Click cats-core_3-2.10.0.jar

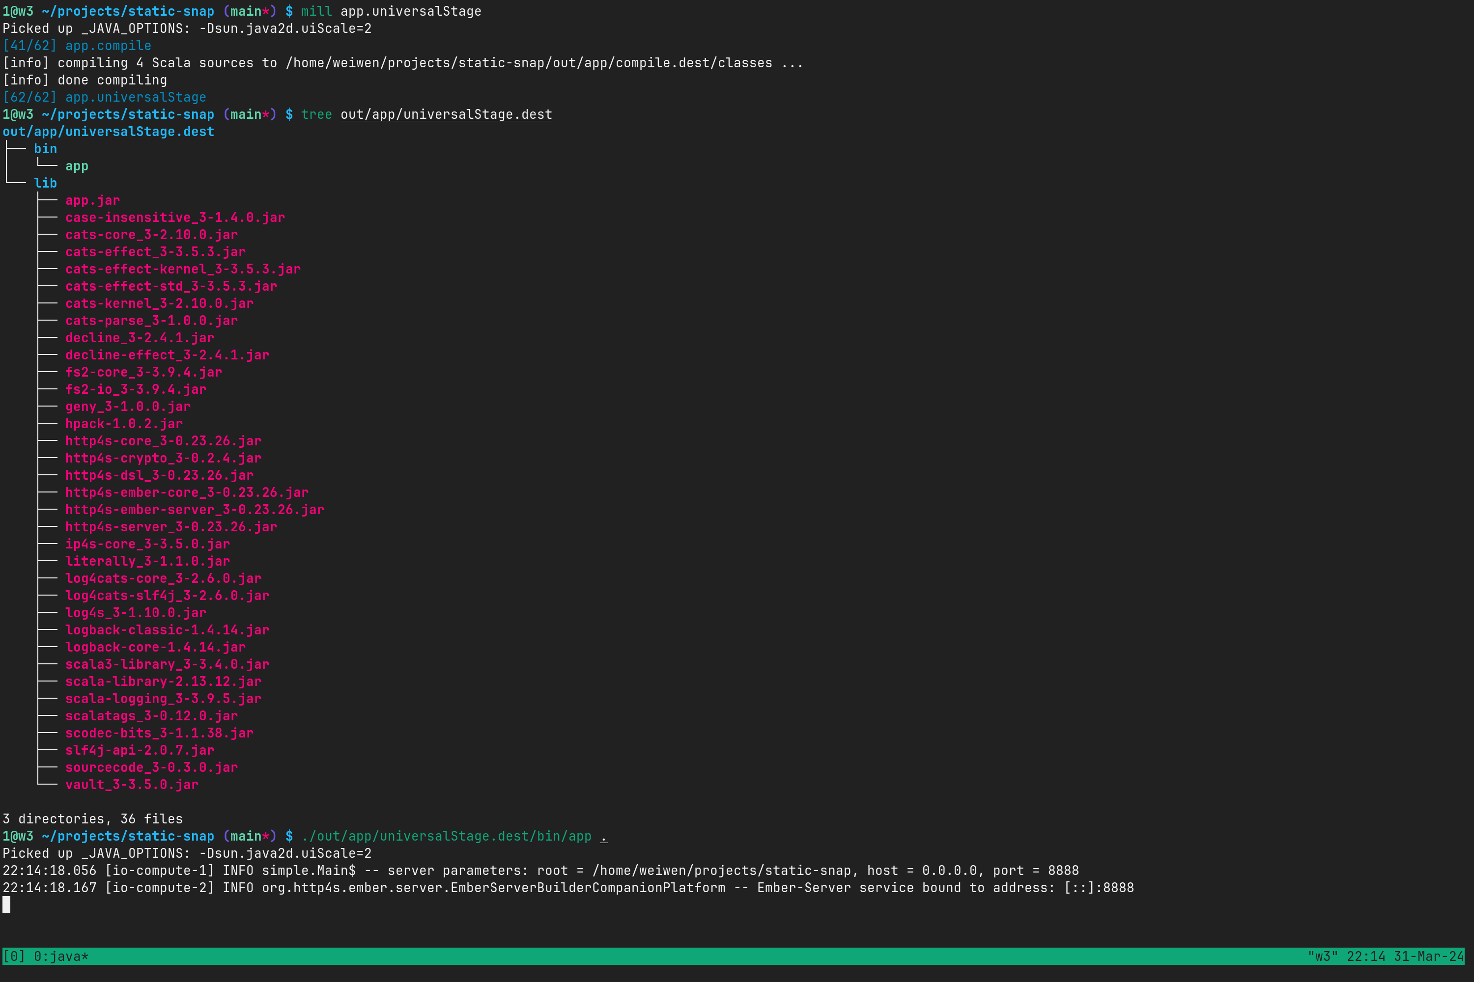coord(152,235)
